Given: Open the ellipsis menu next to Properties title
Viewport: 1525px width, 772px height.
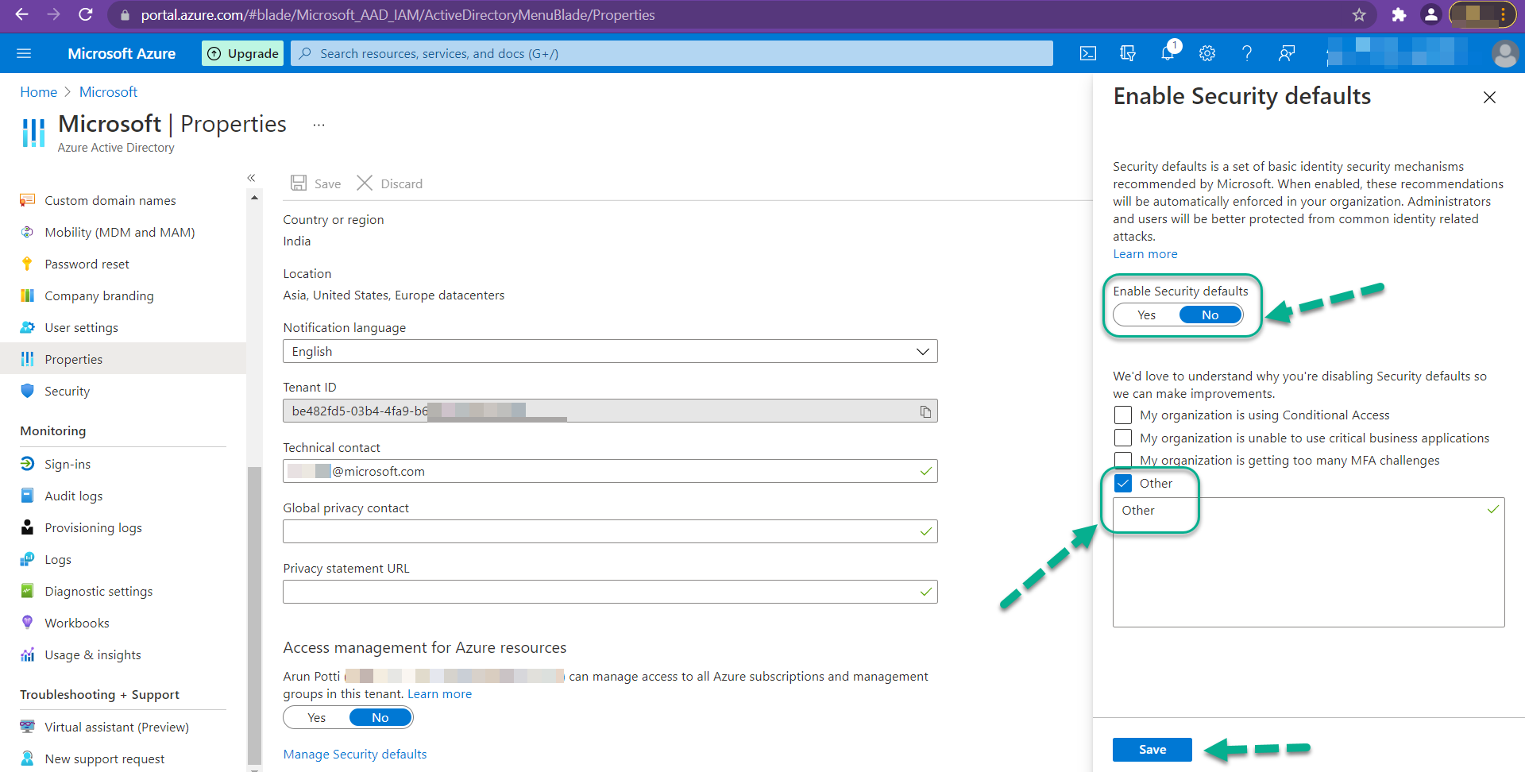Looking at the screenshot, I should (x=319, y=125).
